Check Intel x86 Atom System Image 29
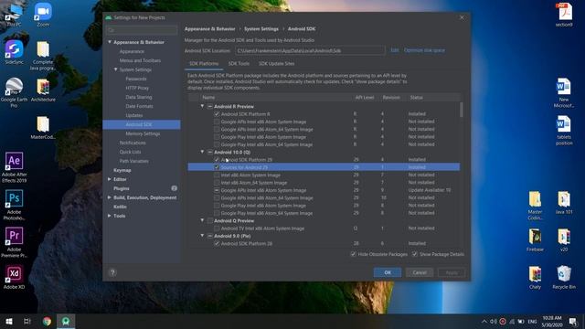 217,175
